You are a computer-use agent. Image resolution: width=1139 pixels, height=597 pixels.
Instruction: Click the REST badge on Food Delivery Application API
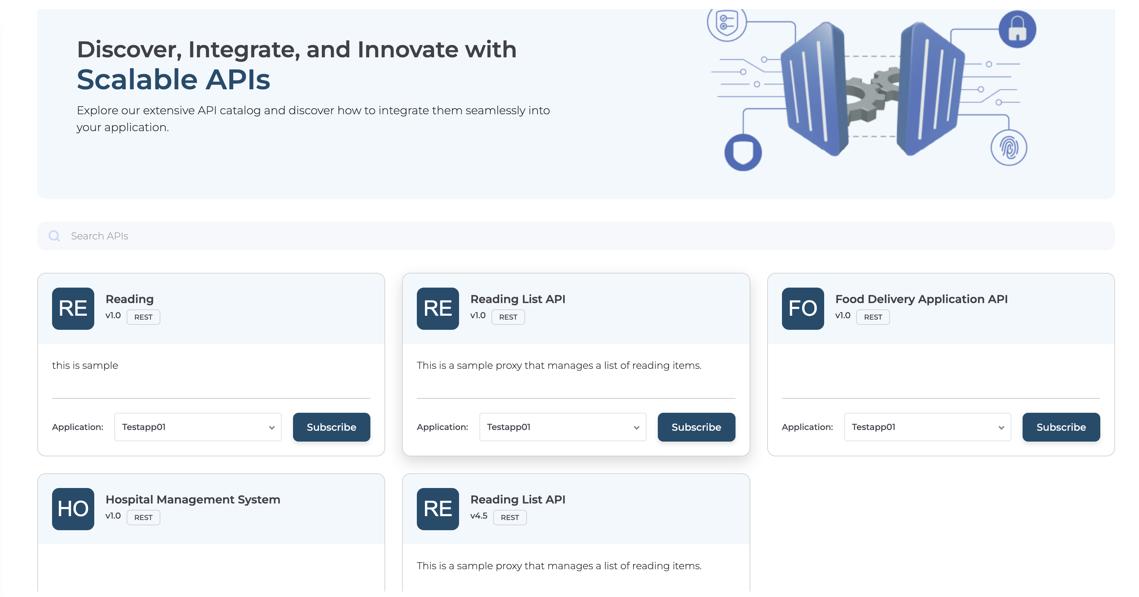[872, 317]
